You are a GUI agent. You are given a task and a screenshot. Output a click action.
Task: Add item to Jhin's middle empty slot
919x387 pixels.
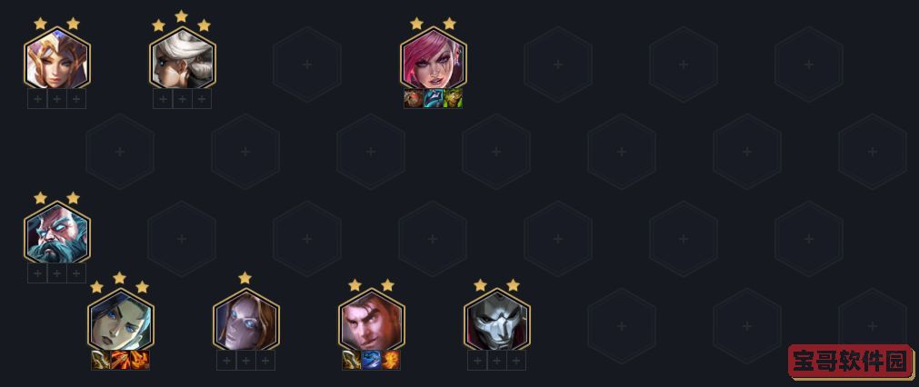[x=496, y=361]
